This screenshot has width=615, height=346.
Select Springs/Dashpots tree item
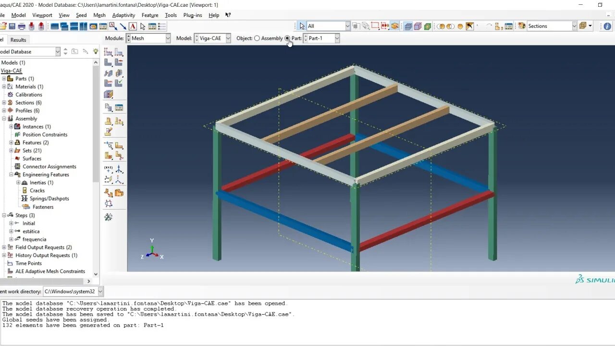tap(49, 198)
